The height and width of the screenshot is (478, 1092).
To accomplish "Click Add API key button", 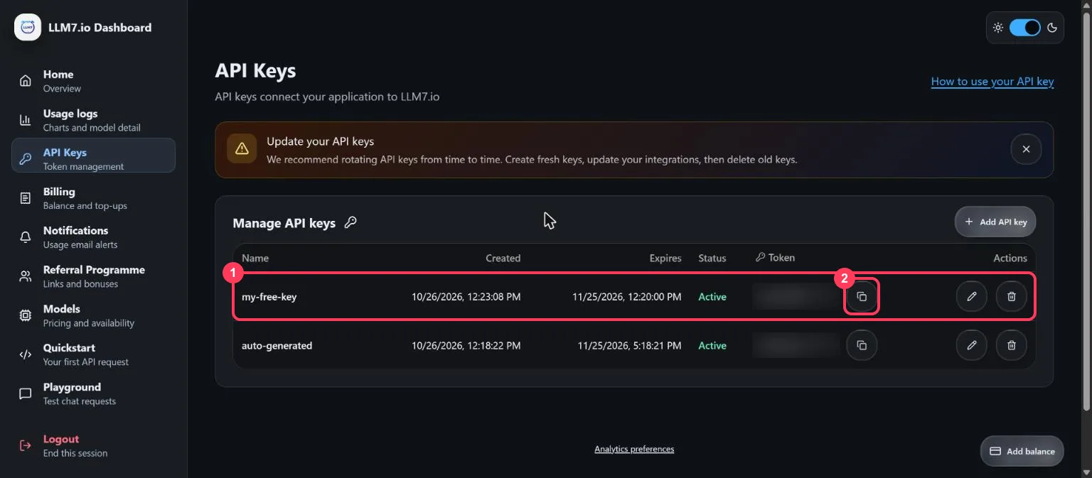I will (x=995, y=222).
